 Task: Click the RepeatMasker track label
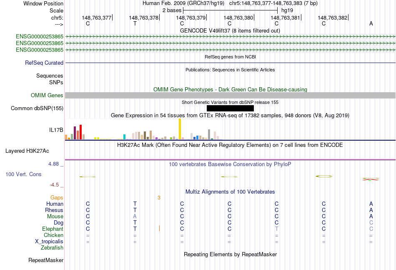coord(46,260)
